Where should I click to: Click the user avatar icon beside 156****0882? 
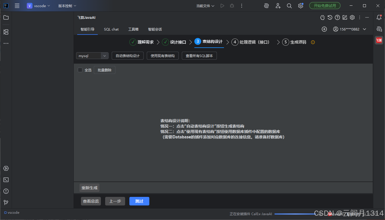click(x=336, y=29)
